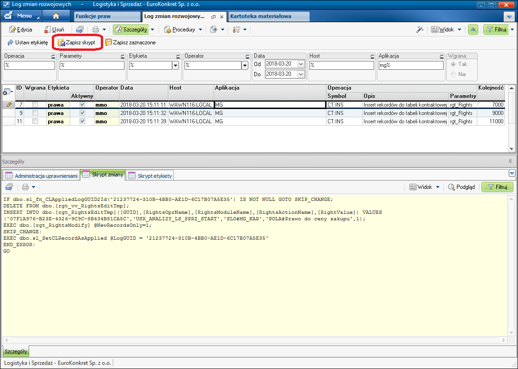Click the Parametry filter input field
The width and height of the screenshot is (518, 369).
point(92,65)
